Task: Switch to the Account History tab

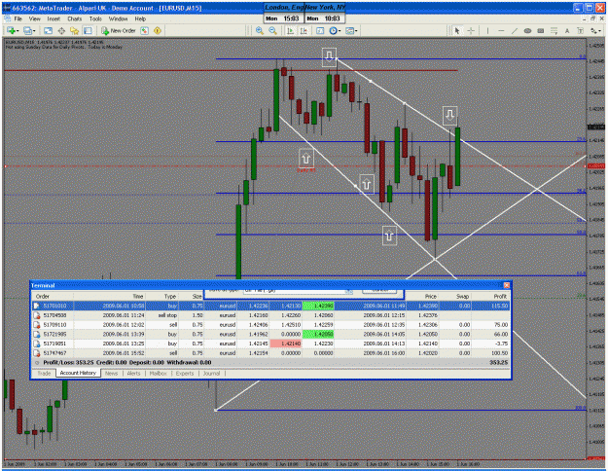Action: (x=78, y=373)
